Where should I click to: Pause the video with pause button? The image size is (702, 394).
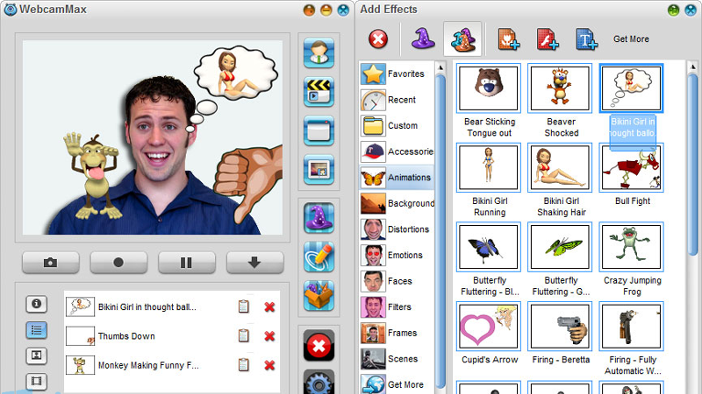pyautogui.click(x=187, y=262)
